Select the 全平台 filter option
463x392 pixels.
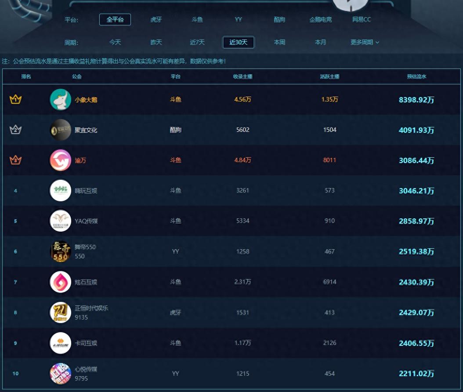(x=115, y=20)
